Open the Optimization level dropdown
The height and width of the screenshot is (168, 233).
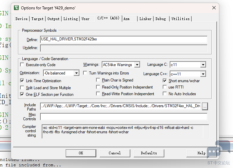coord(76,73)
